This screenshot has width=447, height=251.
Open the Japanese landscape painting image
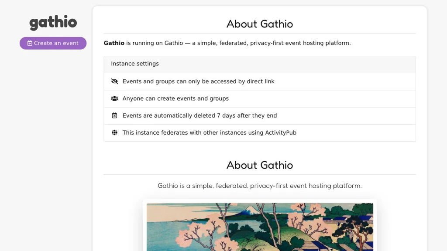[260, 227]
